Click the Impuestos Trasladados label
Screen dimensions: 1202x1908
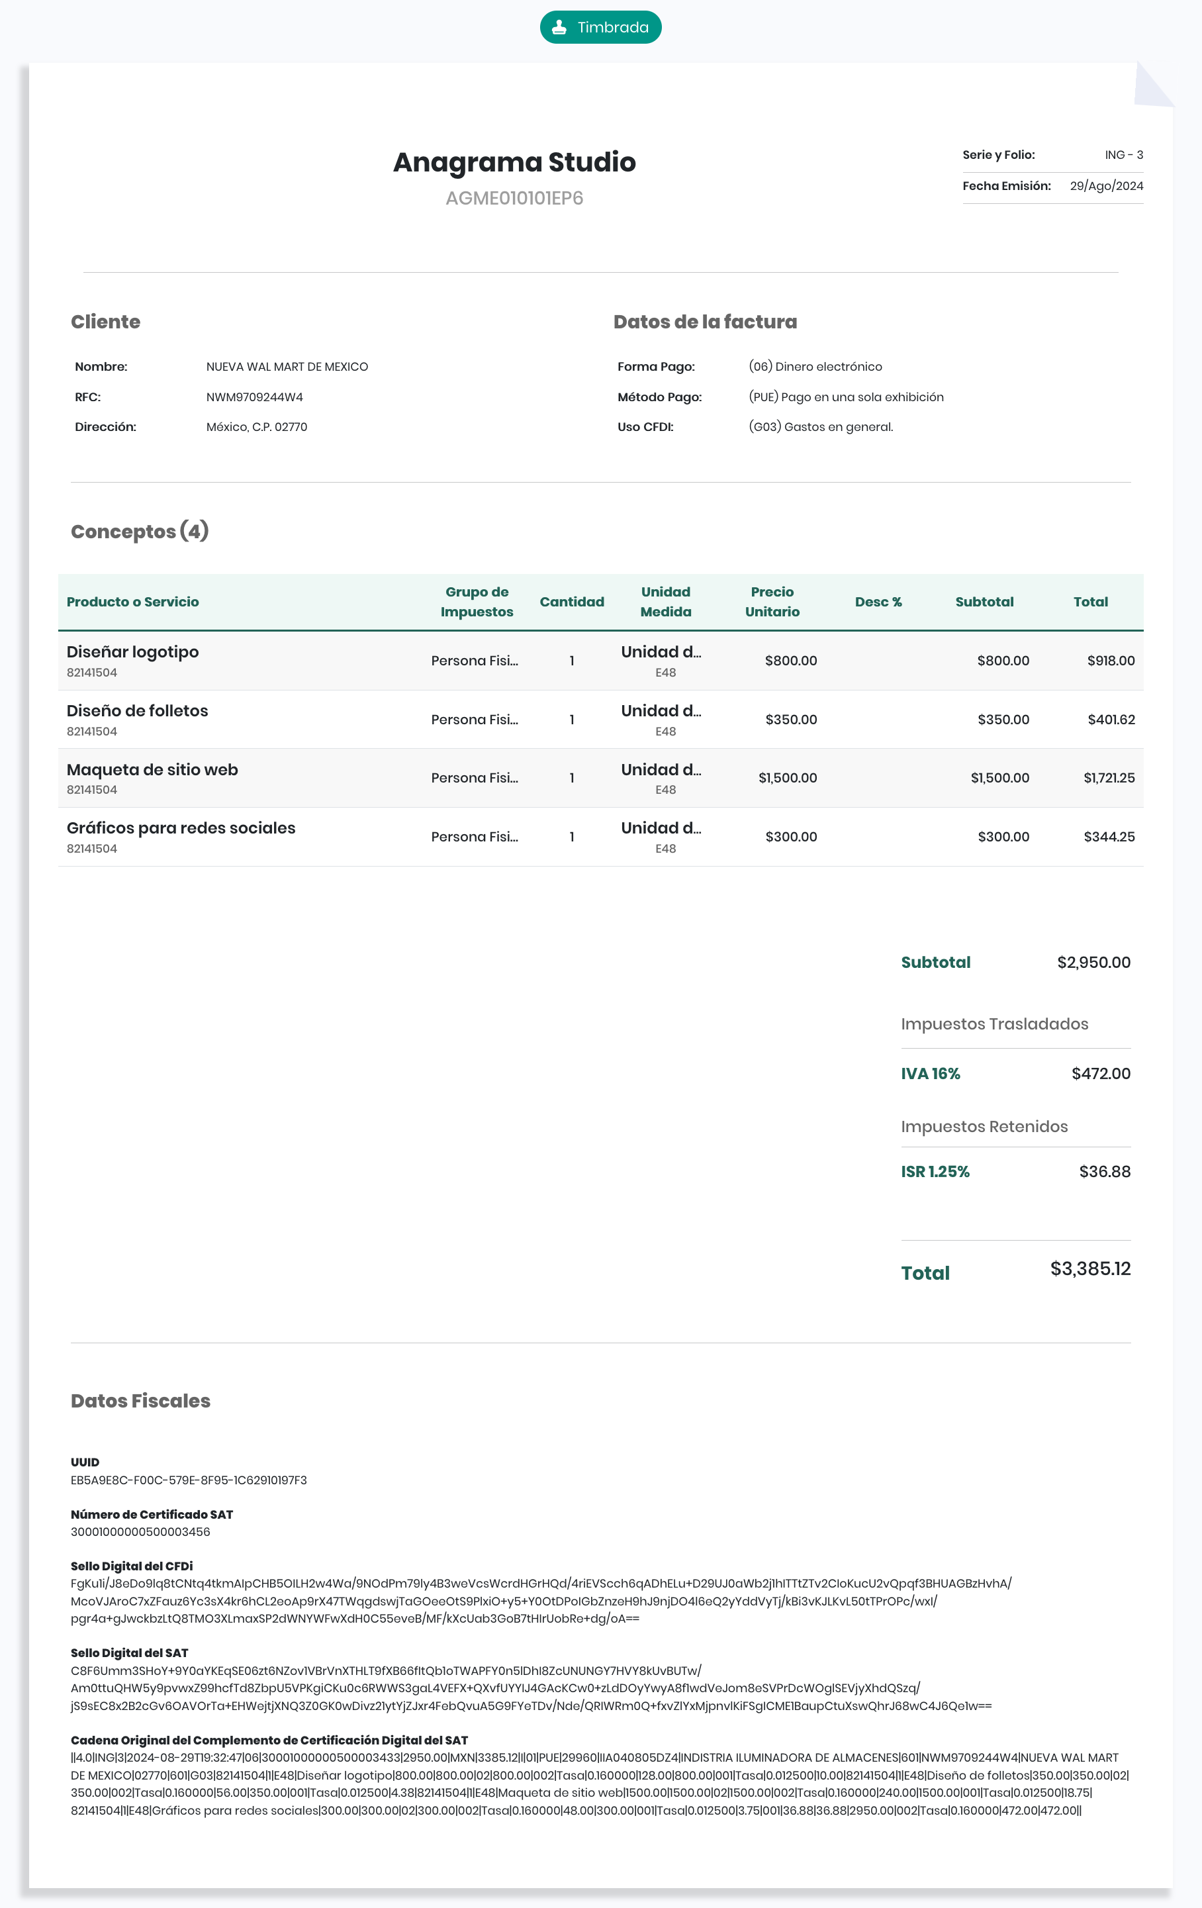[994, 1024]
